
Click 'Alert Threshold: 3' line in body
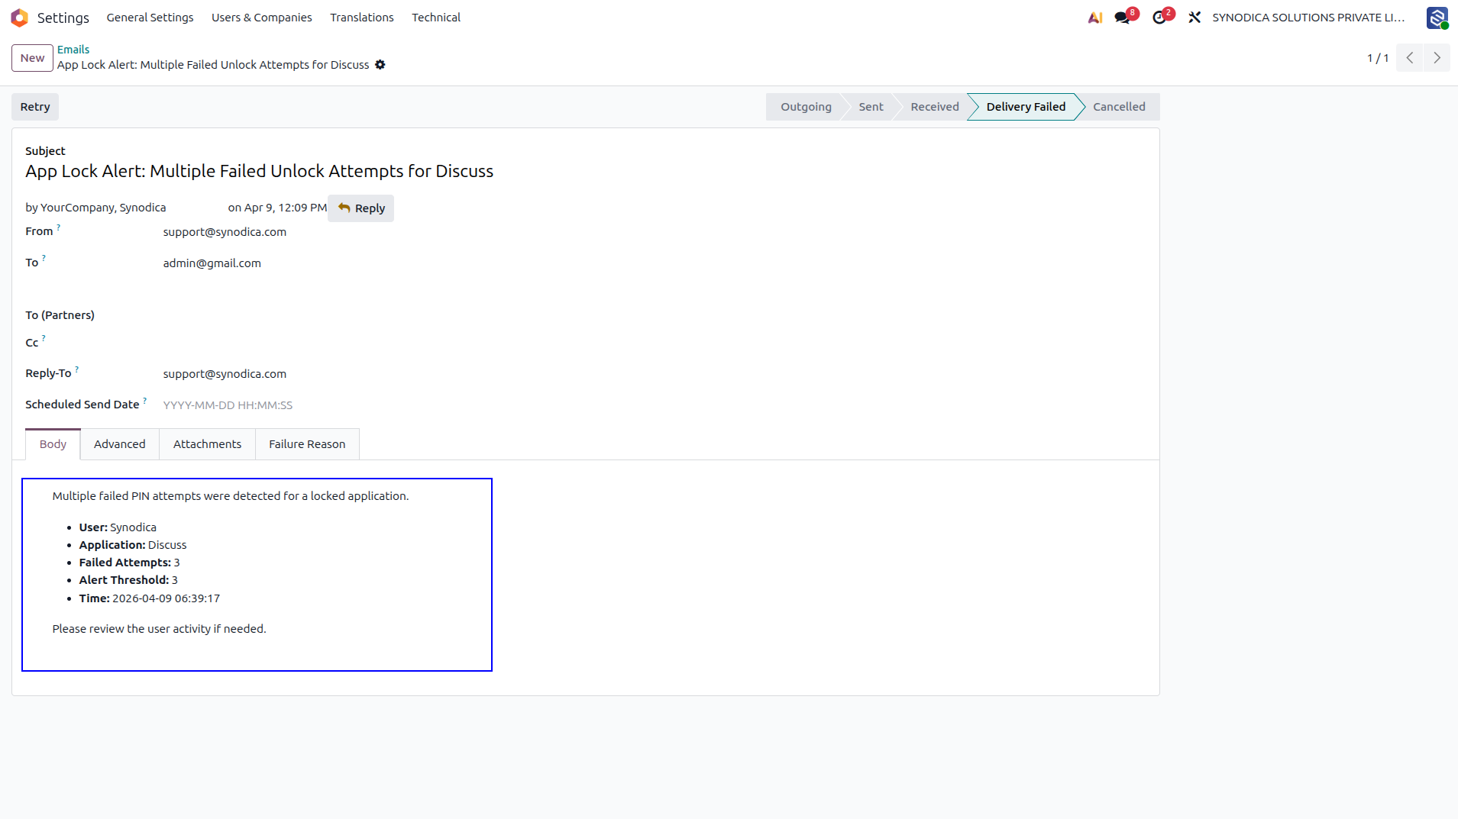point(128,580)
